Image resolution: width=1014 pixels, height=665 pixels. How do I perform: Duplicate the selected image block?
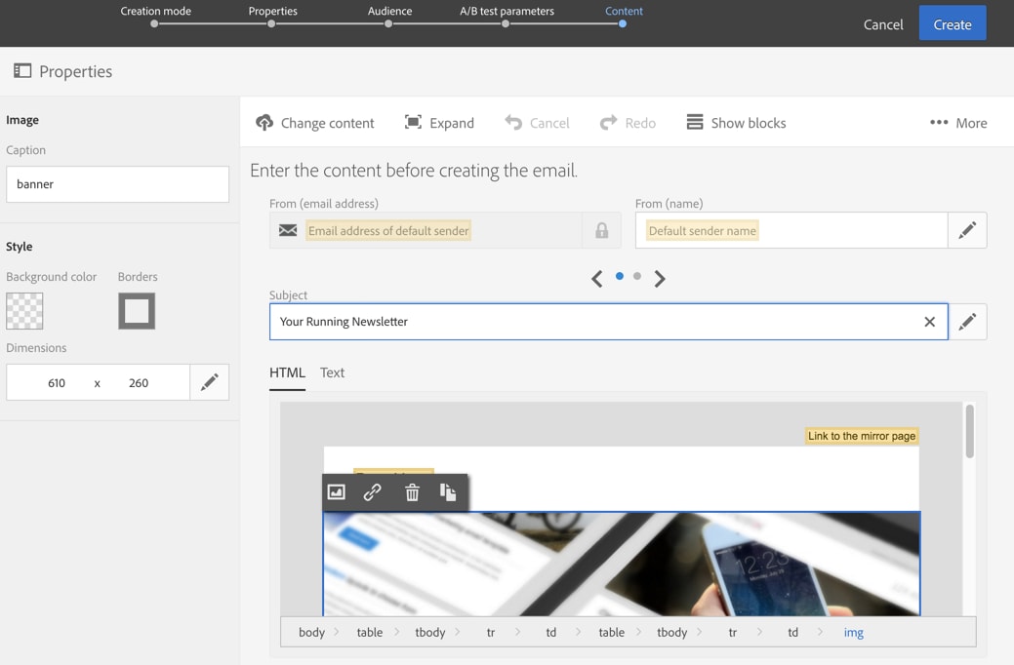point(448,492)
